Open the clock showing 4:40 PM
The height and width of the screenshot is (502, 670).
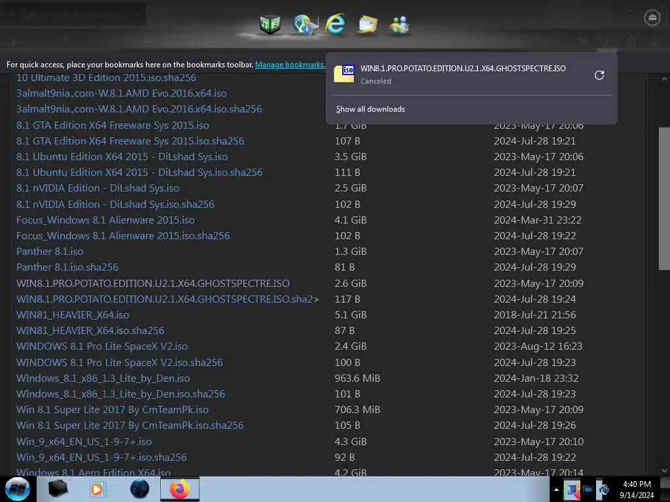click(x=637, y=490)
